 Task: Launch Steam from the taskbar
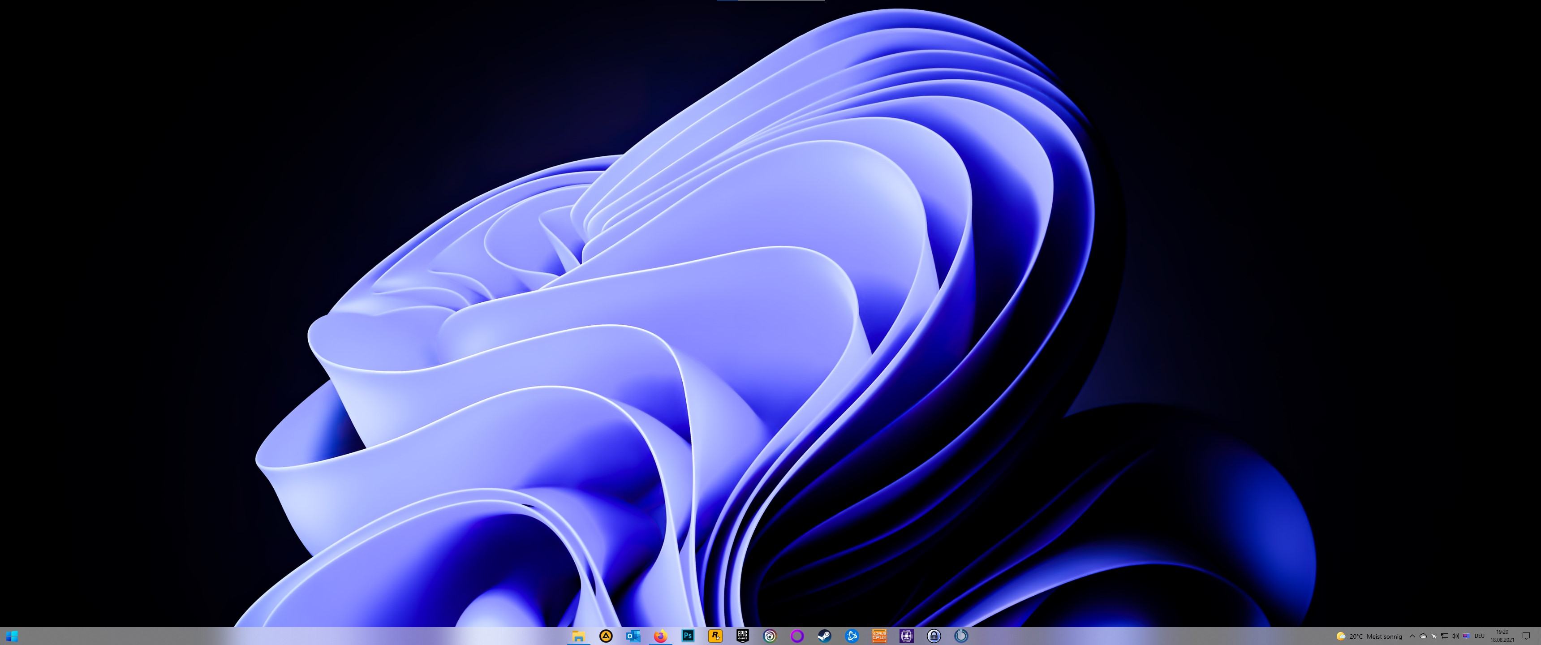pyautogui.click(x=824, y=636)
